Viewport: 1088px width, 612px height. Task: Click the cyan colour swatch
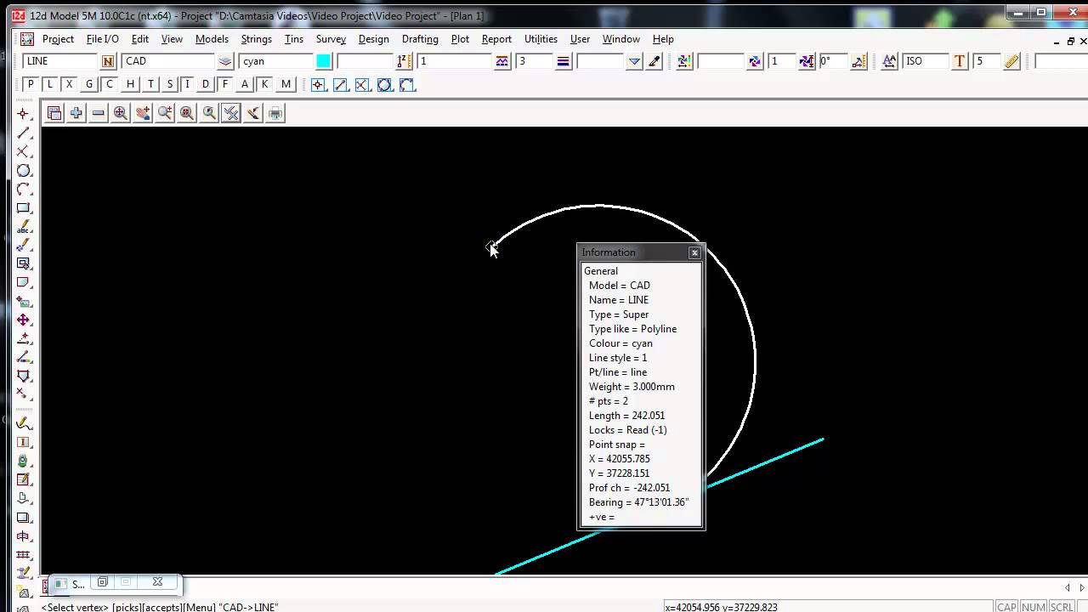click(x=324, y=61)
